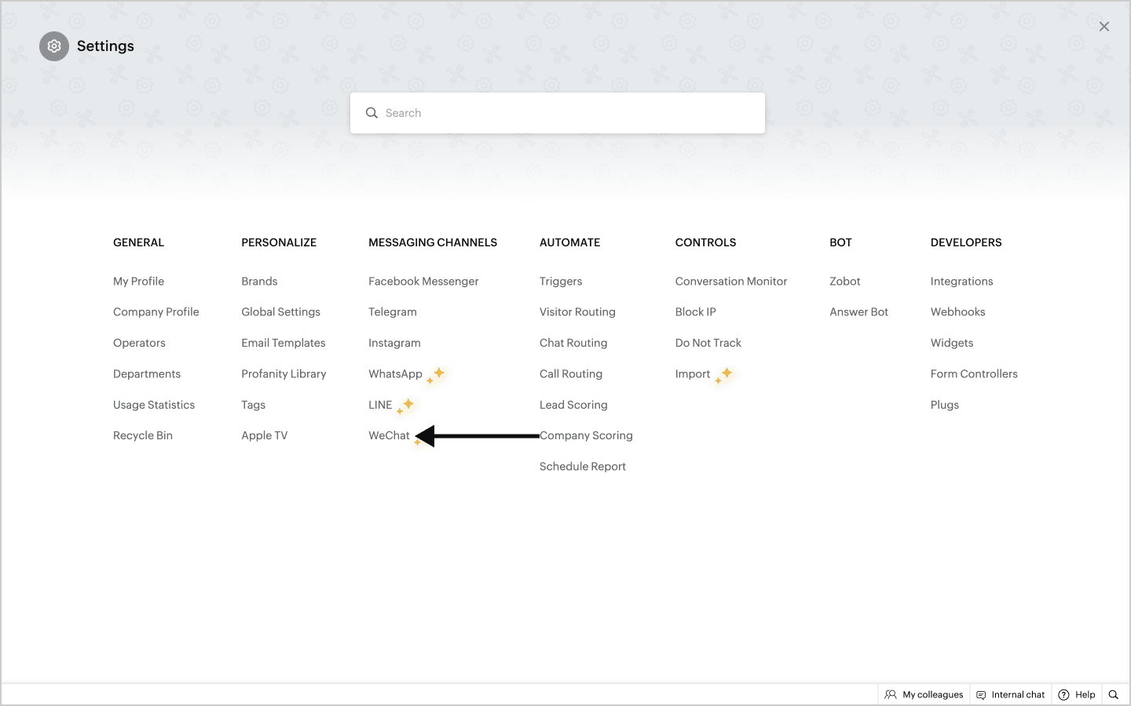Image resolution: width=1131 pixels, height=706 pixels.
Task: Open Do Not Track settings
Action: click(708, 343)
